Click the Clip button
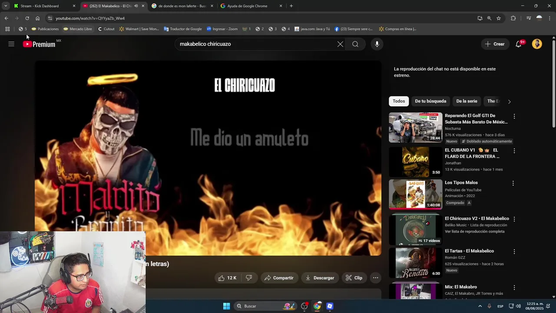This screenshot has width=556, height=313. coord(354,278)
